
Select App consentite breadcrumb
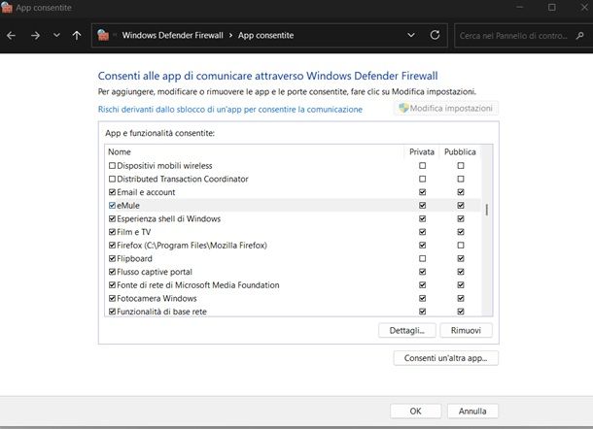click(265, 36)
